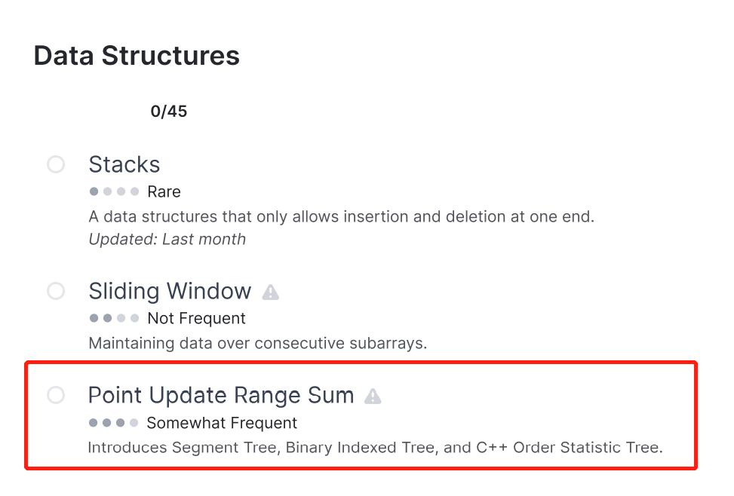Click the warning icon beside Sliding Window
Image resolution: width=734 pixels, height=496 pixels.
pos(270,292)
